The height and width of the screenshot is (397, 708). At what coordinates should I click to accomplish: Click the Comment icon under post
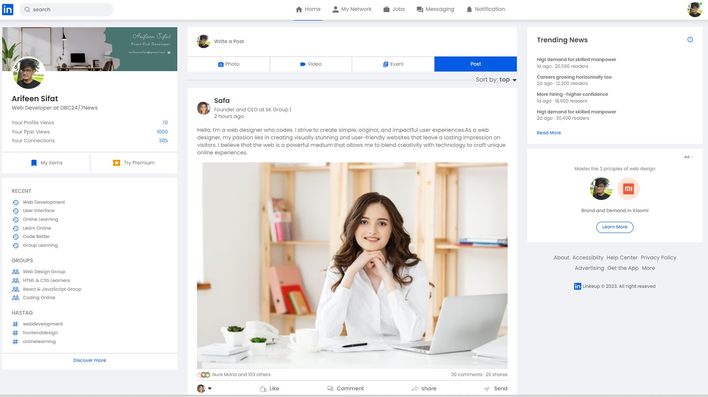[330, 389]
